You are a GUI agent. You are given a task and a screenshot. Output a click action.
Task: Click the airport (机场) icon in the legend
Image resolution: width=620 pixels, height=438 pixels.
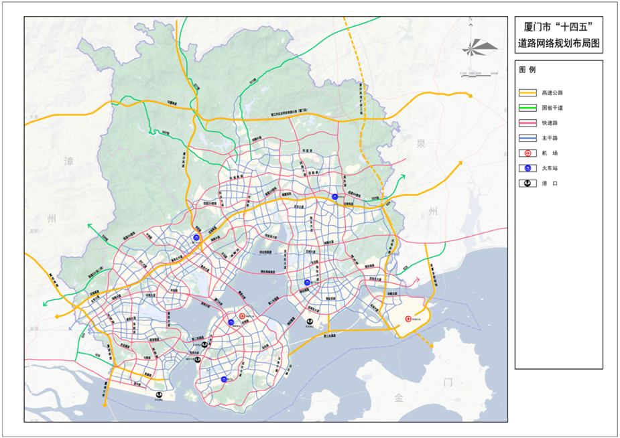tap(528, 153)
